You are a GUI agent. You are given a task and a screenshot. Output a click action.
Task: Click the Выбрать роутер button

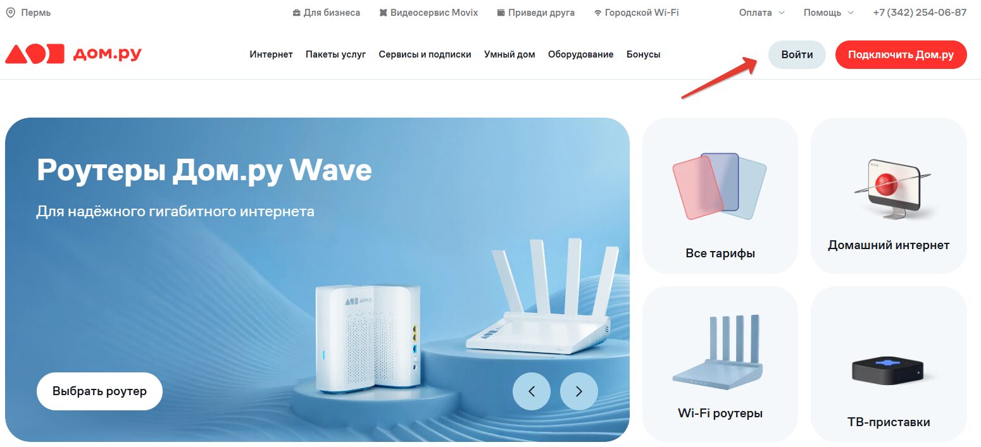pyautogui.click(x=99, y=391)
